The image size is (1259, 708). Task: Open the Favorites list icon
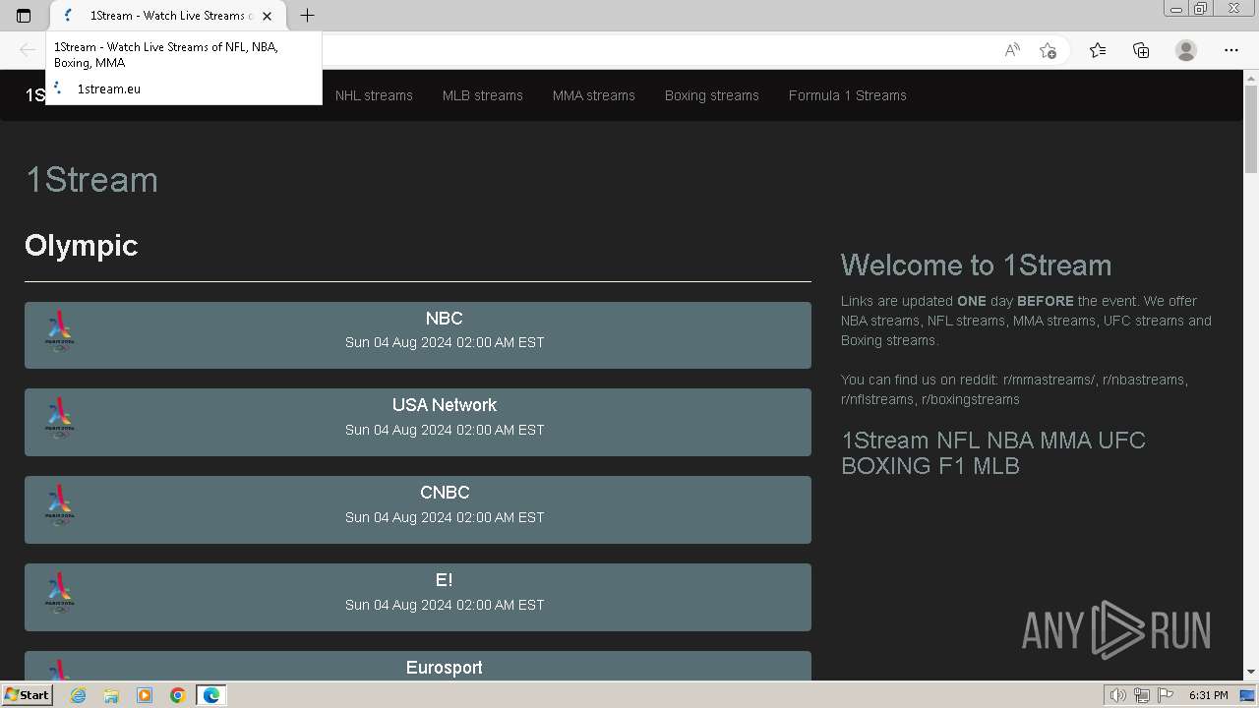(1098, 50)
